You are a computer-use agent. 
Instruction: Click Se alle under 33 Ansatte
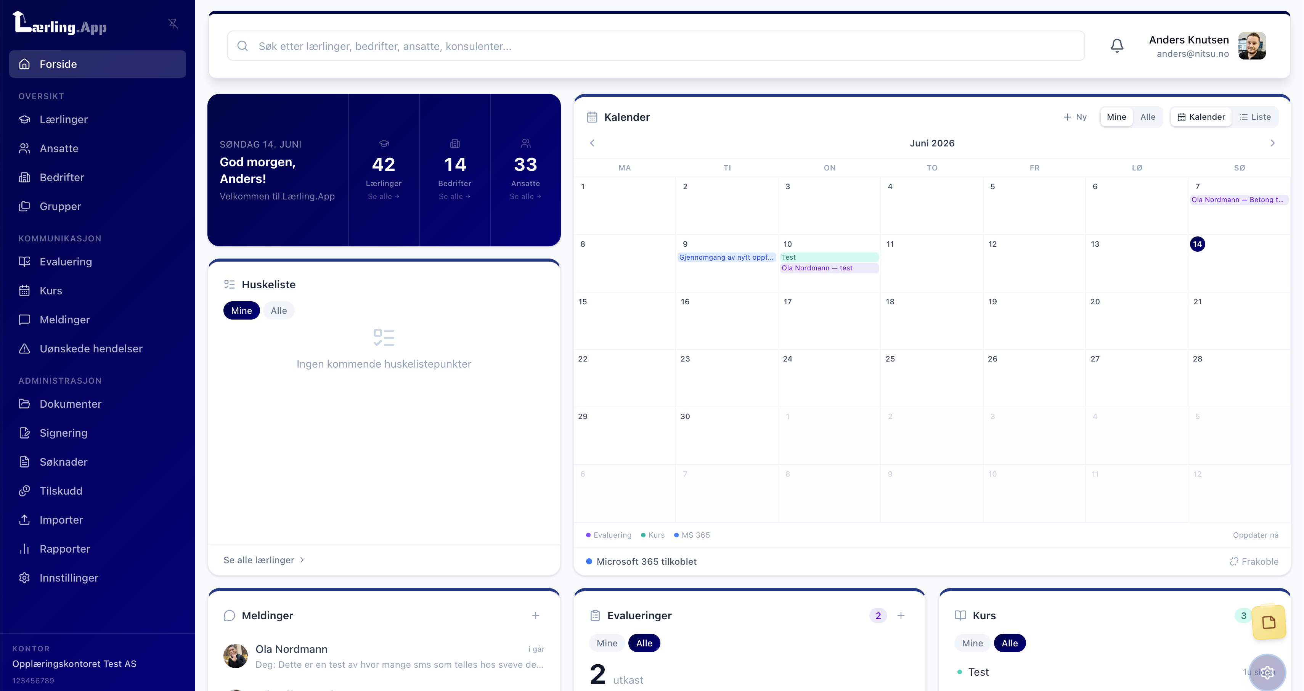coord(525,196)
